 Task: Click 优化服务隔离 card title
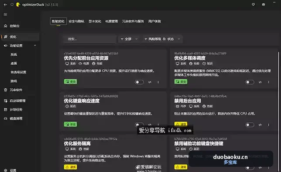[77, 144]
